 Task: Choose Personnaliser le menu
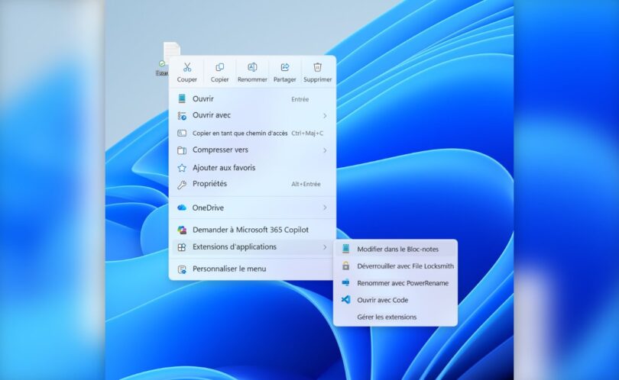[x=252, y=269]
